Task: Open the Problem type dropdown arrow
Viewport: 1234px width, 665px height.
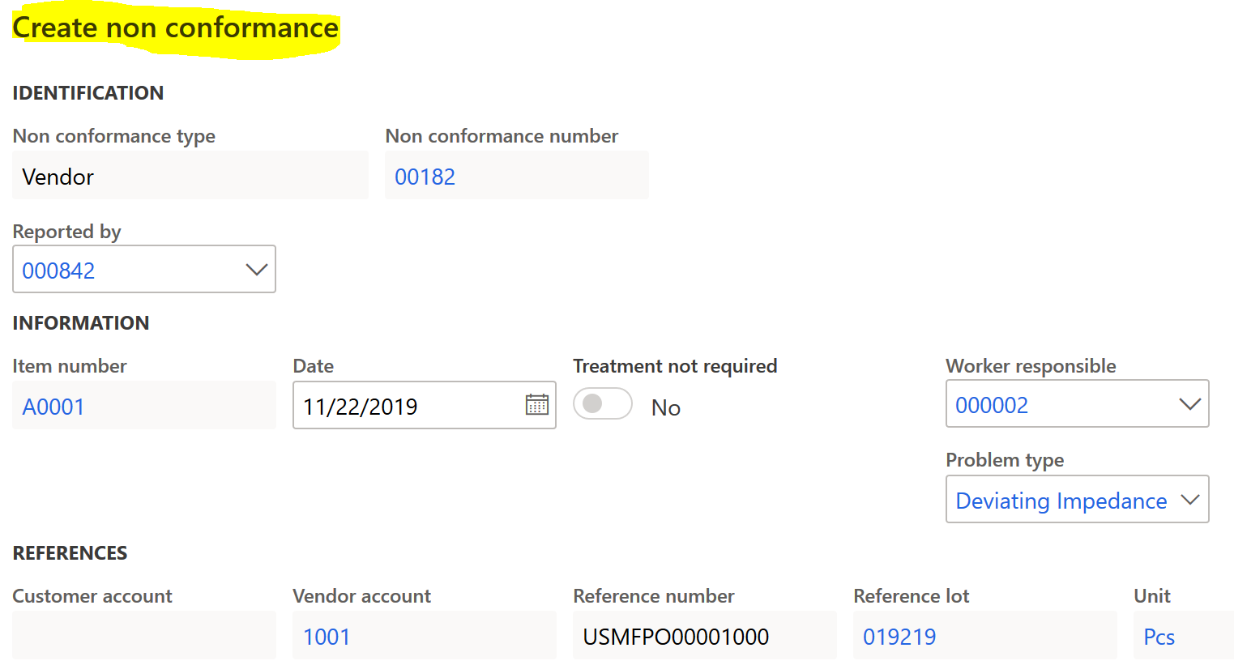Action: (1189, 500)
